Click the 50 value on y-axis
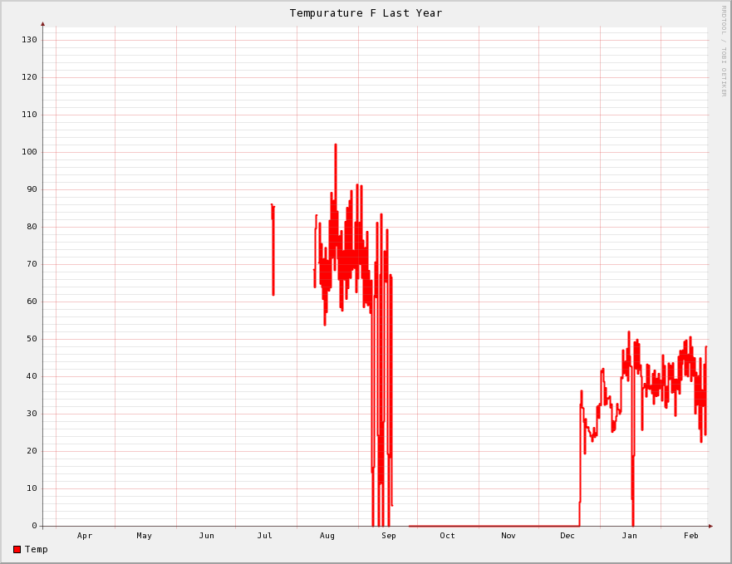 click(x=32, y=339)
